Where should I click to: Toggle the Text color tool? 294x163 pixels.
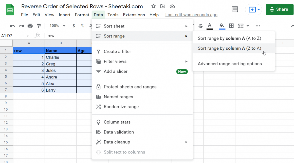[x=210, y=26]
